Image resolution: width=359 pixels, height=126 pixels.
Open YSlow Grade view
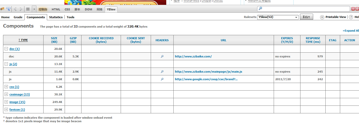pyautogui.click(x=18, y=17)
